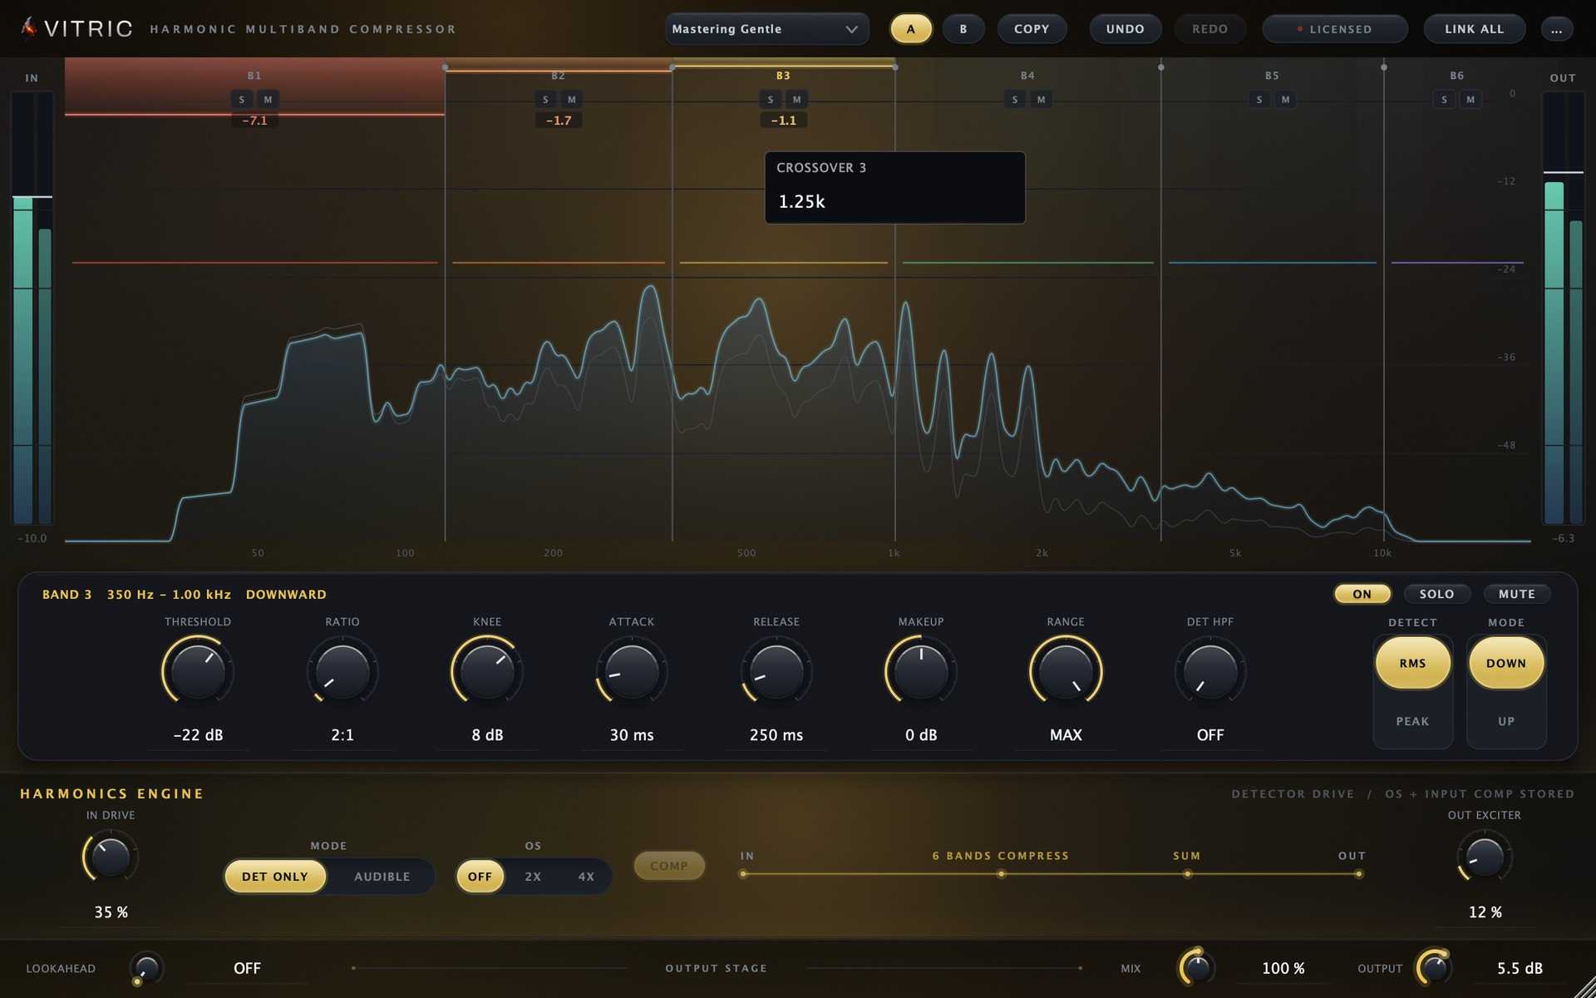Open the more options ellipsis menu

pyautogui.click(x=1556, y=29)
